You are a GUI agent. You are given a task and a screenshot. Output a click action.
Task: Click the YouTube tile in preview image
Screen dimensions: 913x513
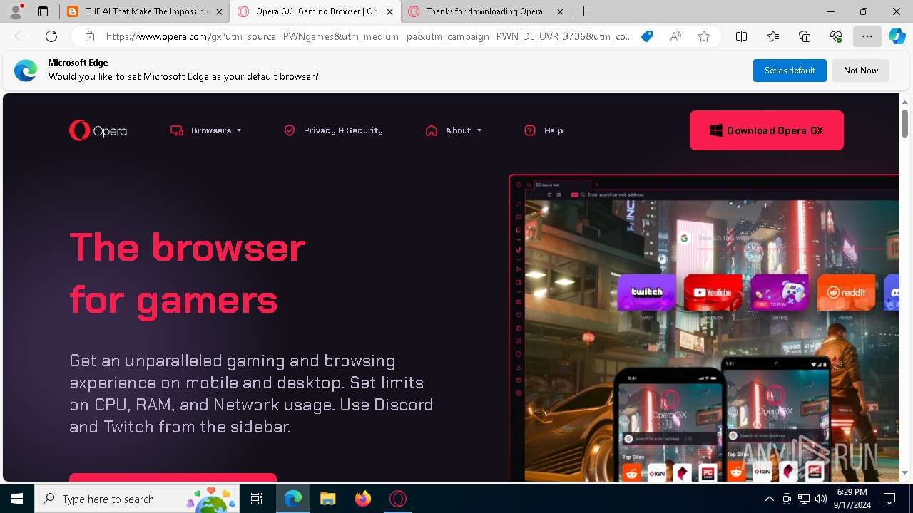713,292
